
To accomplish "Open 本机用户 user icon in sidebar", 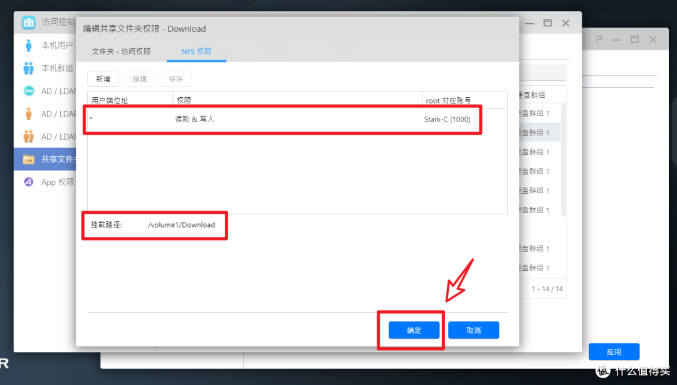I will tap(28, 45).
